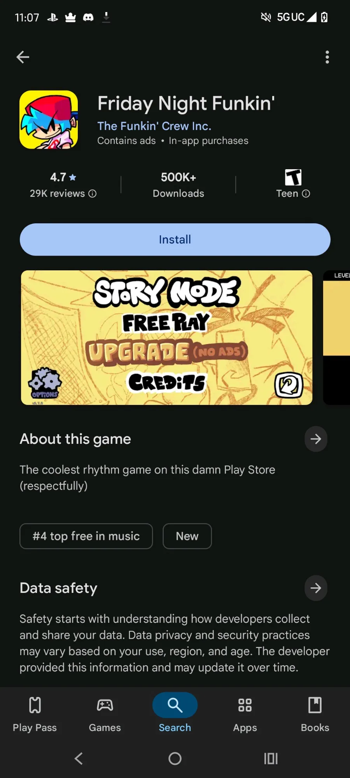
Task: Tap the info icon next to Teen
Action: pos(306,194)
